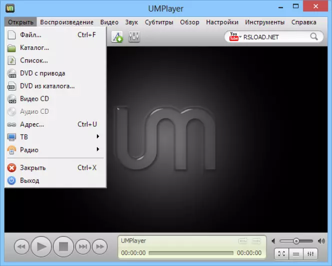Click the orange radio antenna icon

pyautogui.click(x=11, y=150)
